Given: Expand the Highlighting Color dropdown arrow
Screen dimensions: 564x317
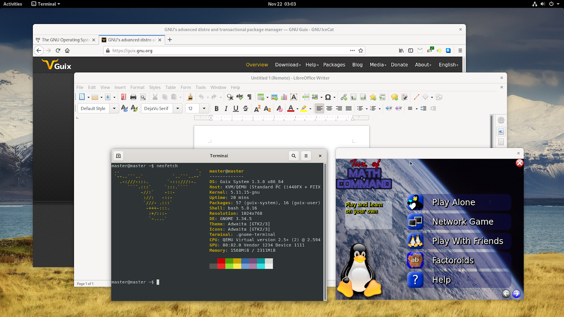Looking at the screenshot, I should point(310,109).
